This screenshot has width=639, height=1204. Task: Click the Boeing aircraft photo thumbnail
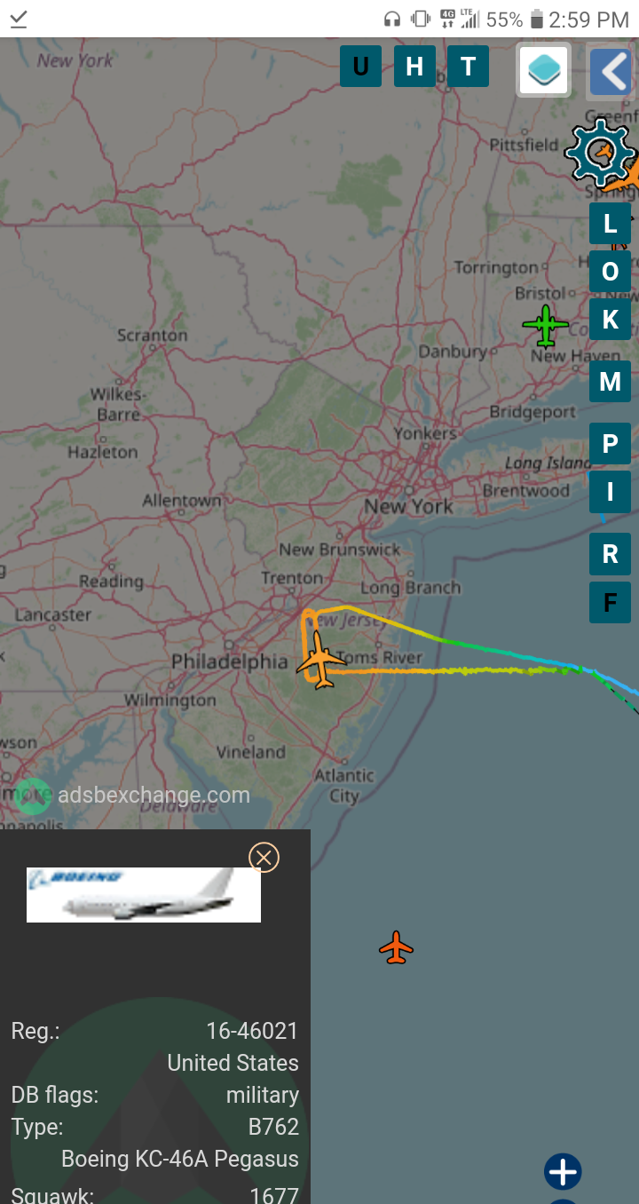pos(144,895)
